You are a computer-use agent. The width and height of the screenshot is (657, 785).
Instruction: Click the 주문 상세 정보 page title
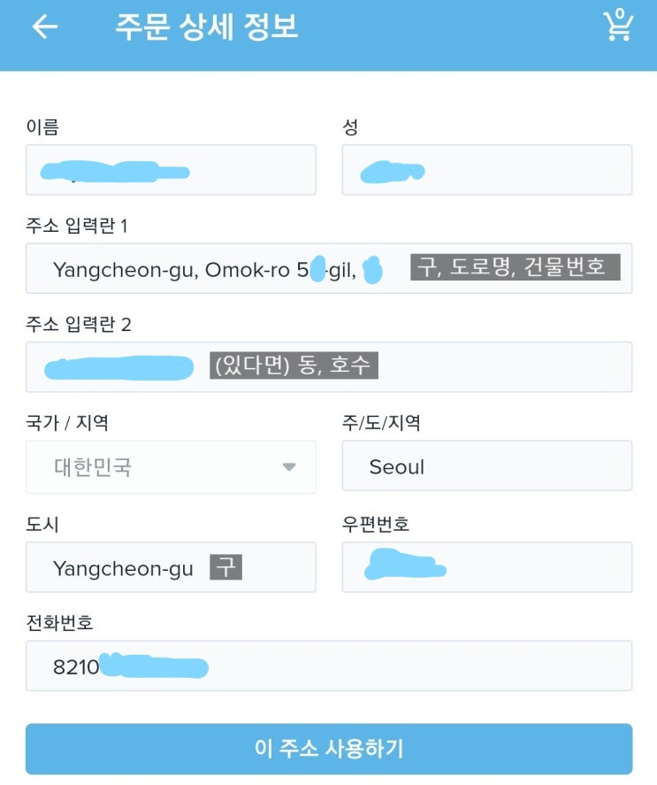point(206,27)
